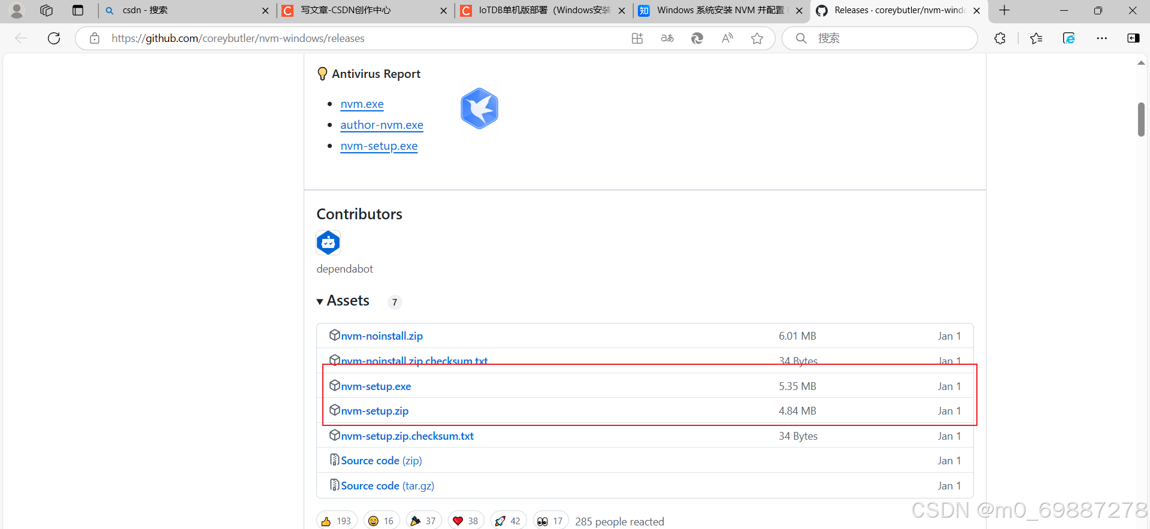
Task: Open the author-nvm.exe antivirus report link
Action: (382, 125)
